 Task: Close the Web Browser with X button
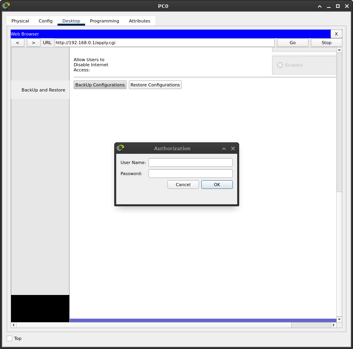point(336,34)
